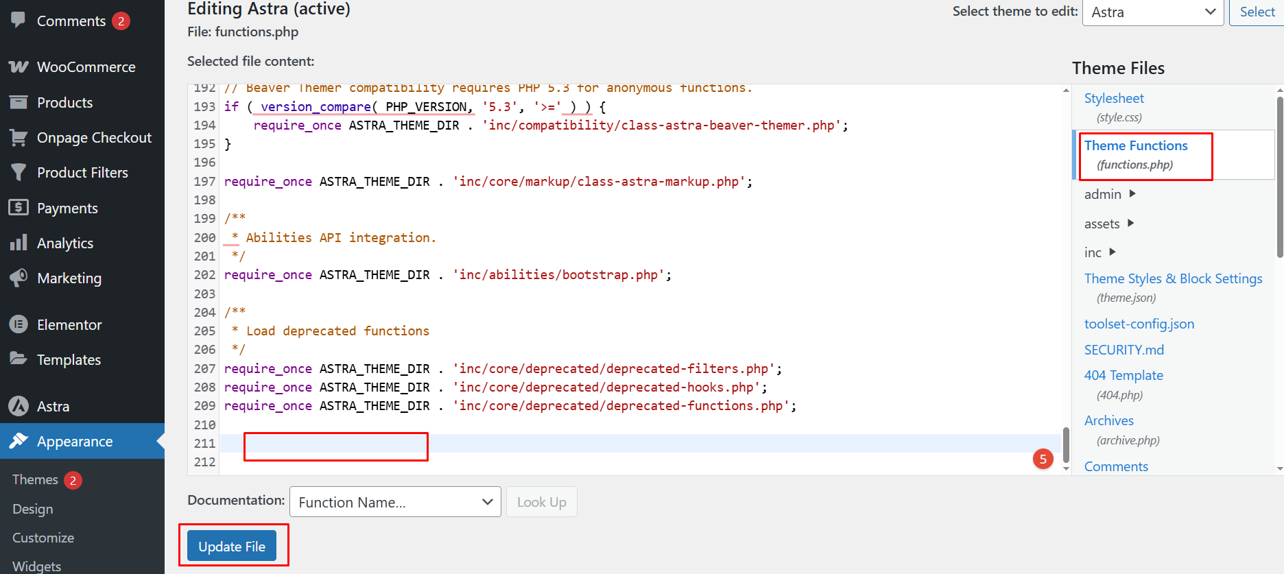Open the Select theme to edit dropdown
Viewport: 1284px width, 574px height.
[1153, 12]
